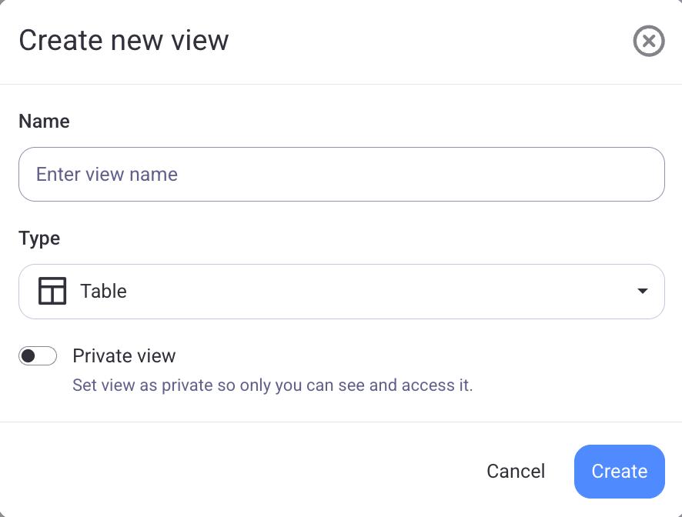Click the downward arrow icon on Type selector
The width and height of the screenshot is (682, 517).
pyautogui.click(x=643, y=291)
